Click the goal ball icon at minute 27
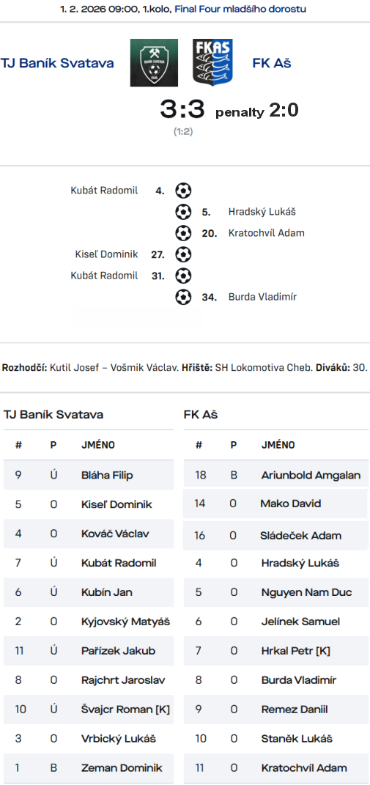This screenshot has height=785, width=370. 183,254
